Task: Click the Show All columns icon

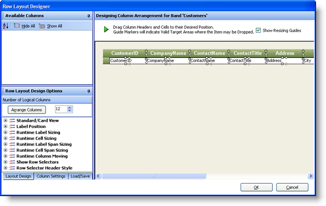Action: click(x=42, y=26)
